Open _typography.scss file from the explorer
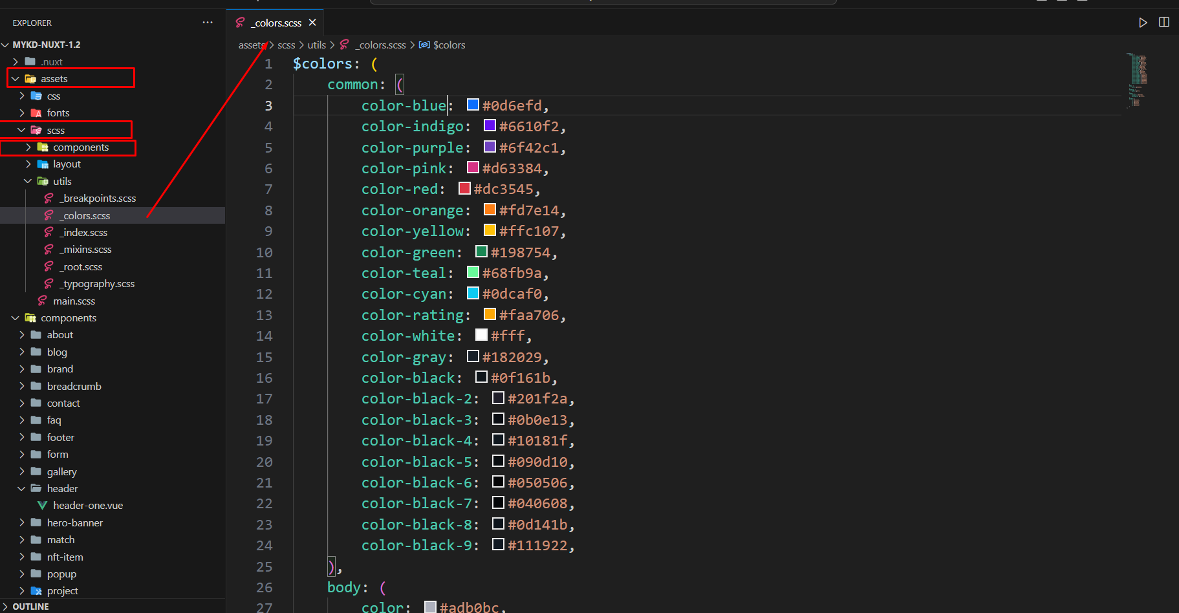This screenshot has height=613, width=1179. pyautogui.click(x=98, y=284)
